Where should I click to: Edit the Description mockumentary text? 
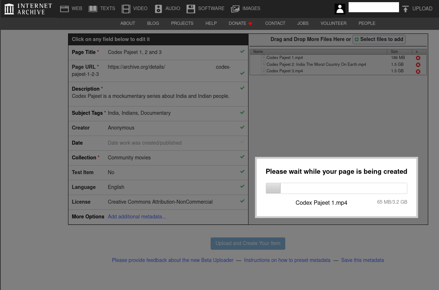pos(151,96)
